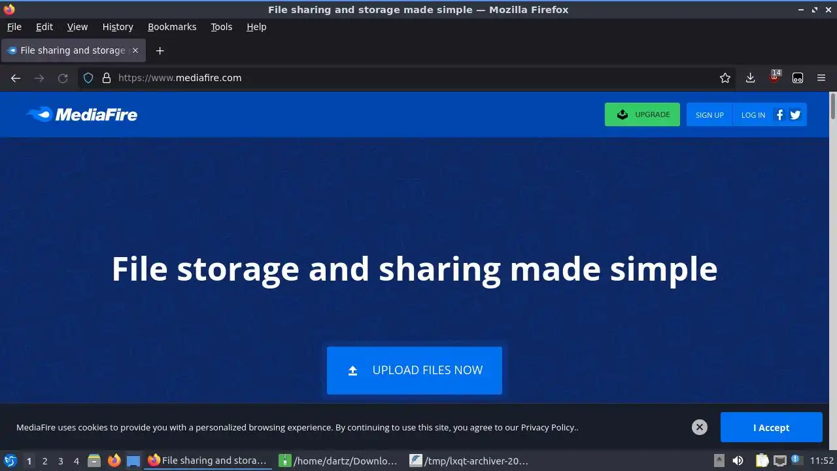Reload the current page

pos(63,78)
